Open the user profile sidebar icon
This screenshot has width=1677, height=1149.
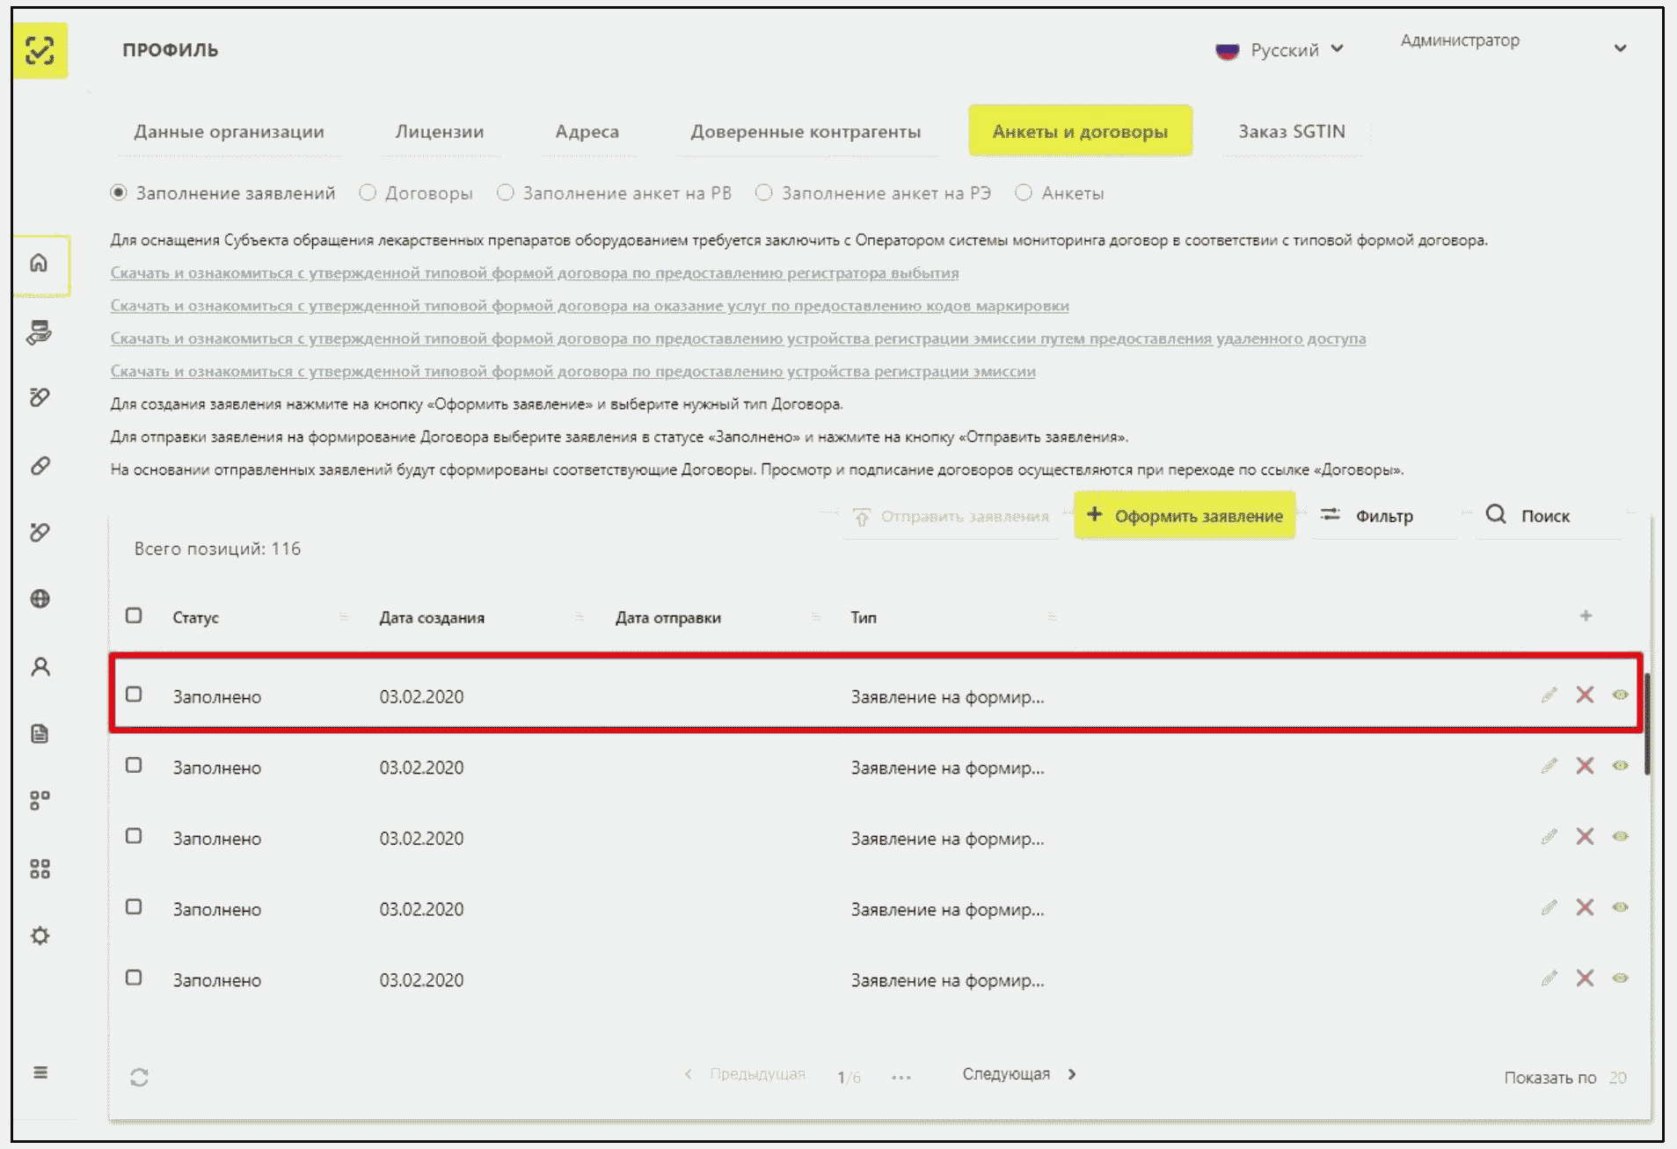point(40,667)
